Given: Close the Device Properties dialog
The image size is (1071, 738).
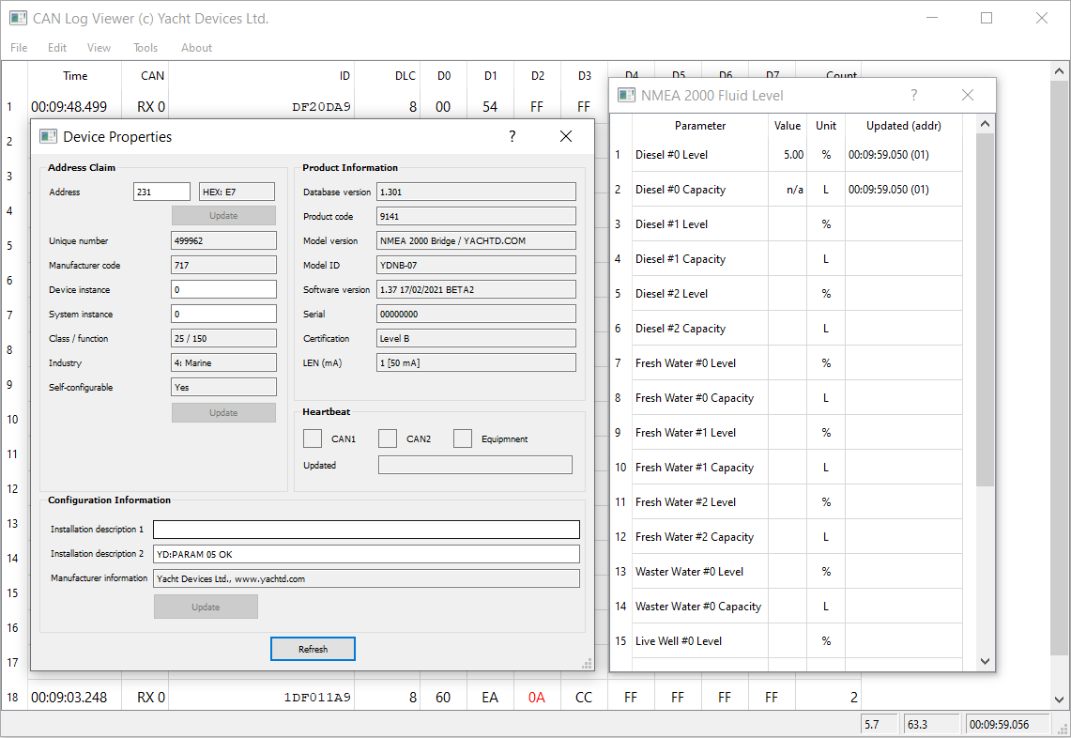Looking at the screenshot, I should tap(566, 136).
